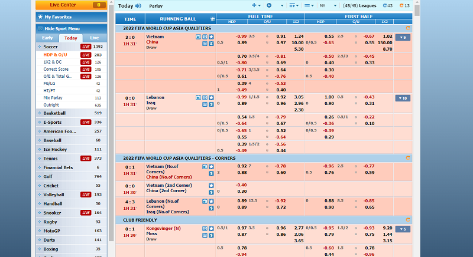Switch to the Early tab
Viewport: 473px width, 257px height.
pos(47,38)
